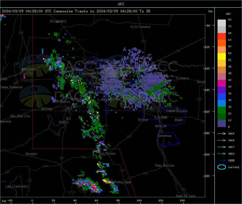Screen dimensions: 242x204
Task: Click the -100 tick label on right axis
Action: click(206, 47)
